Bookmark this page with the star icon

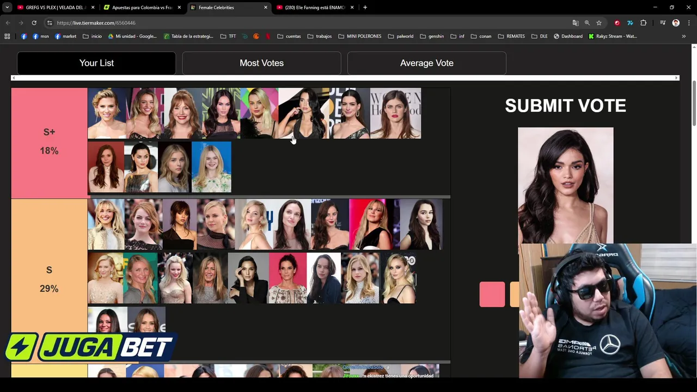(599, 23)
